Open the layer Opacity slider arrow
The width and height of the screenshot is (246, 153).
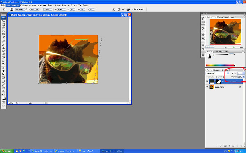point(244,73)
